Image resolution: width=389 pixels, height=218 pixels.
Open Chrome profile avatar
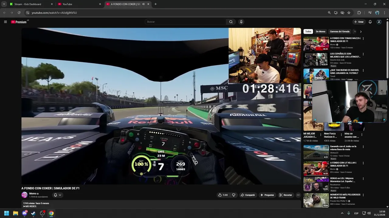point(377,13)
